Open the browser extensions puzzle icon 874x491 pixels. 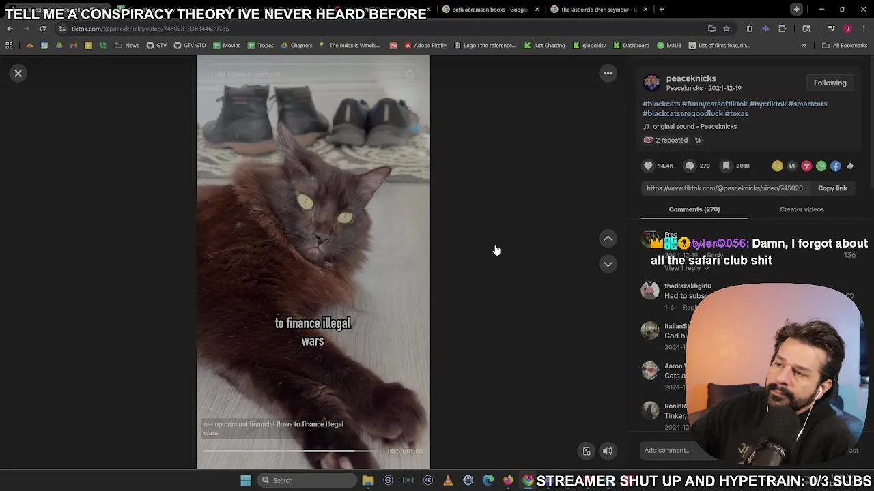(783, 29)
